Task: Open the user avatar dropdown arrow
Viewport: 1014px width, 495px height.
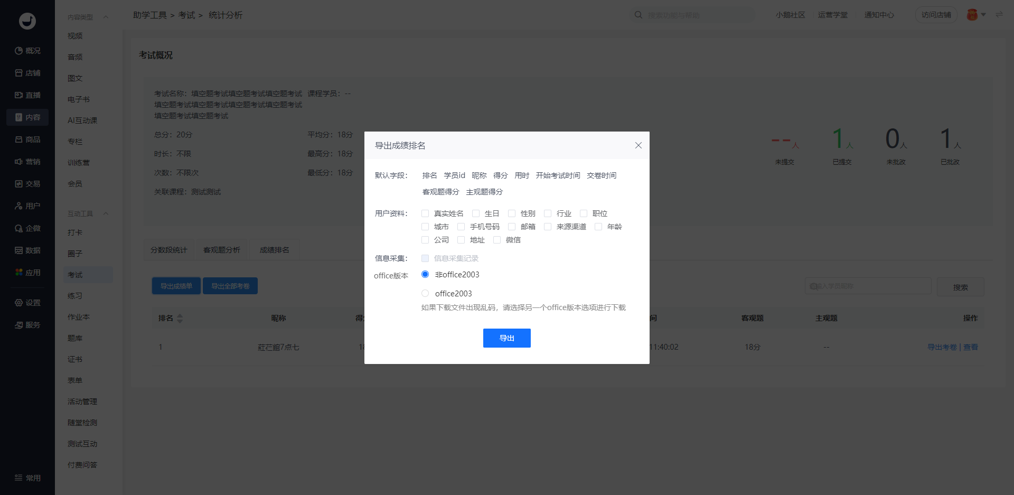Action: 983,15
